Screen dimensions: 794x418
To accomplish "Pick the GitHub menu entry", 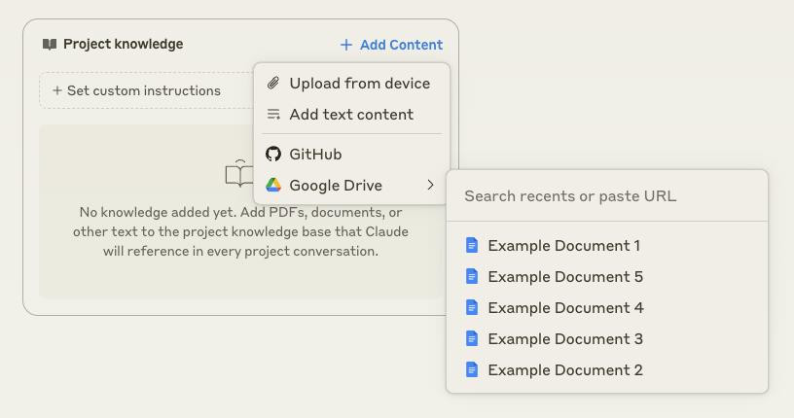I will click(x=351, y=154).
